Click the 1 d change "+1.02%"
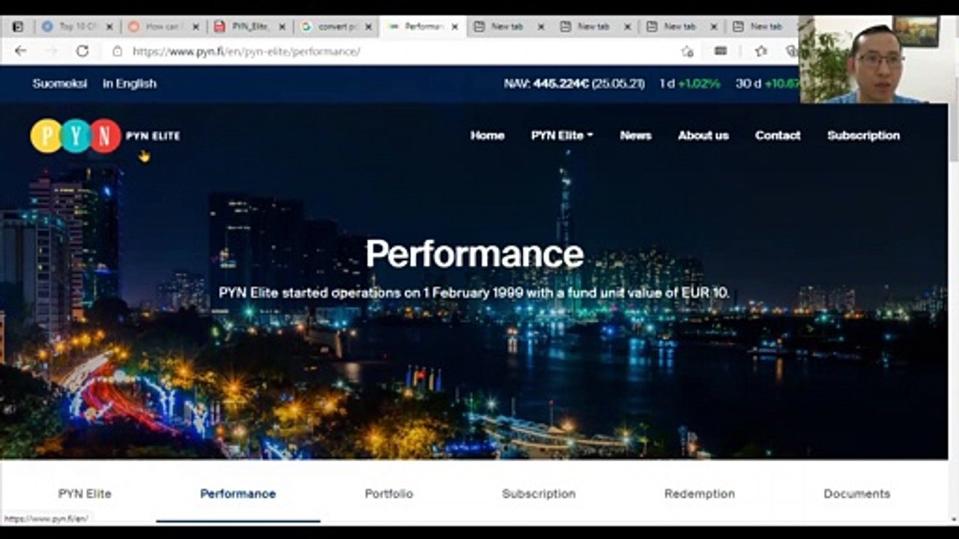Image resolution: width=959 pixels, height=539 pixels. pyautogui.click(x=699, y=83)
